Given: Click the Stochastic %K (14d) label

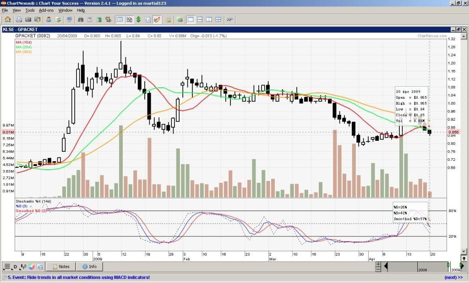Looking at the screenshot, I should (x=33, y=202).
